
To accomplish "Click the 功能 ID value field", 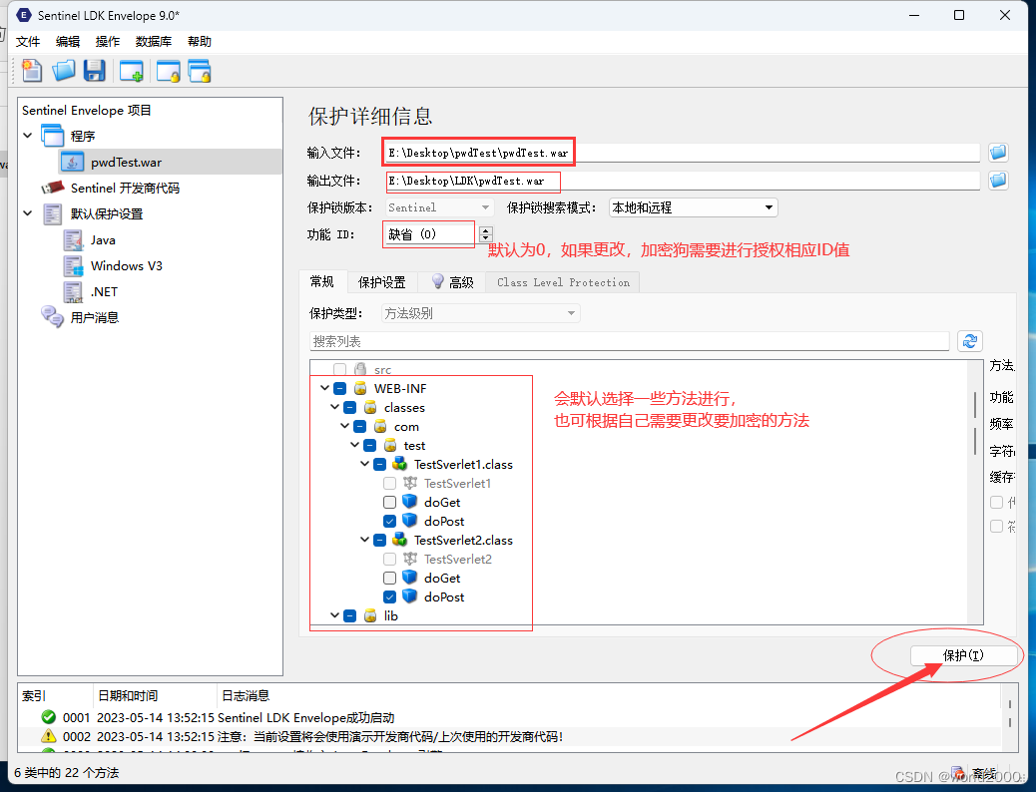I will [x=431, y=234].
